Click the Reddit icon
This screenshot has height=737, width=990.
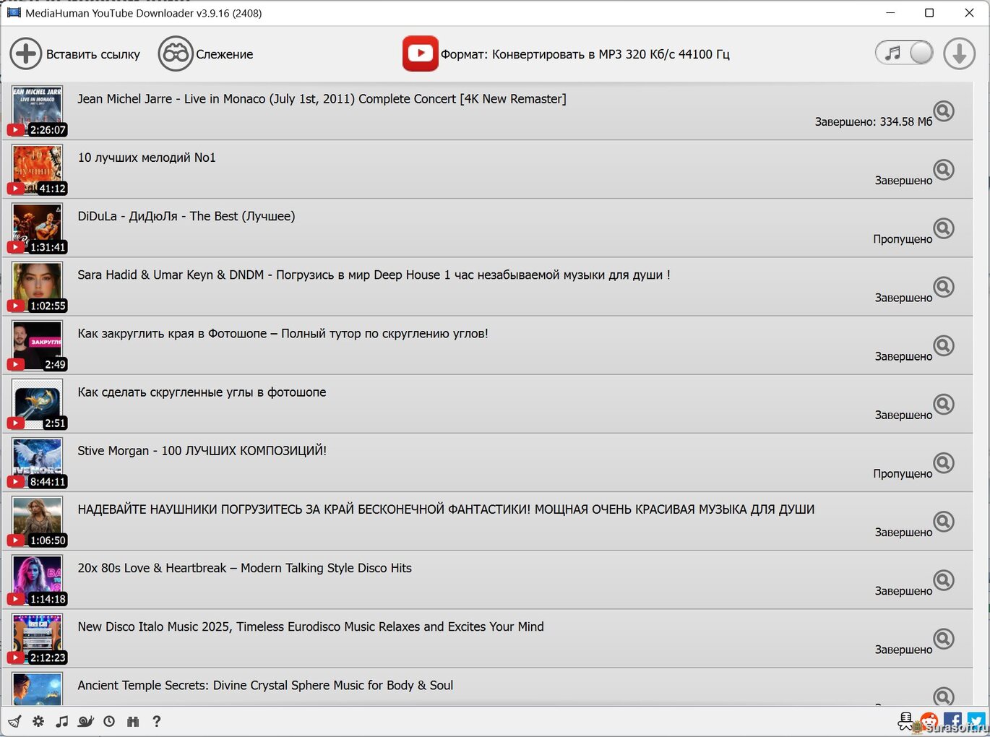(930, 721)
